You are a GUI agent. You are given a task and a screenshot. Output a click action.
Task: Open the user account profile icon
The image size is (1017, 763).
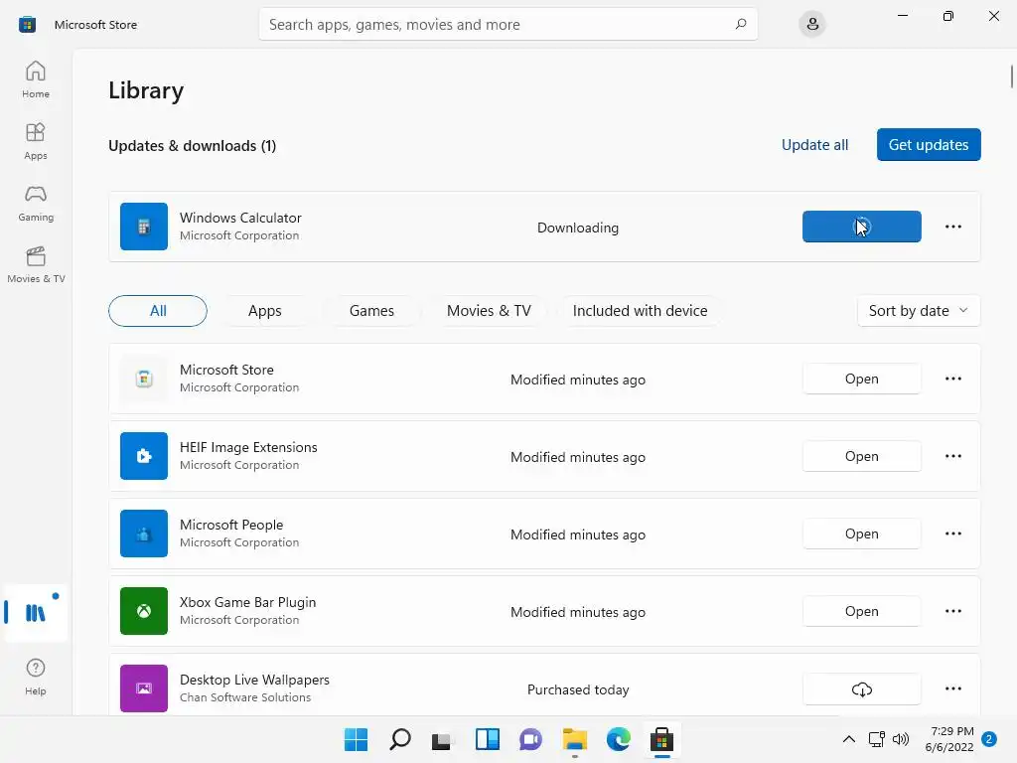point(812,25)
